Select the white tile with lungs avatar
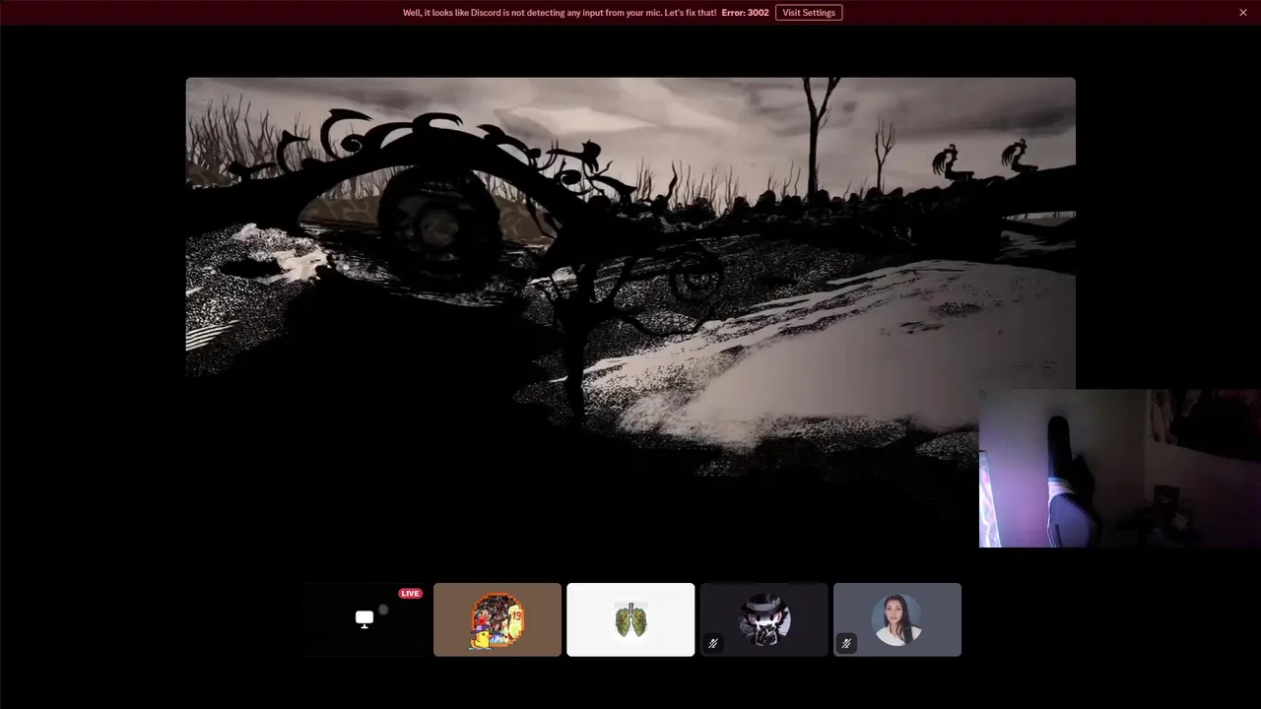1261x709 pixels. [630, 619]
